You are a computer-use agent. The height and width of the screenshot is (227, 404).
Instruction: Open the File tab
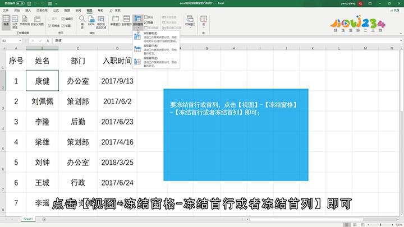6,10
